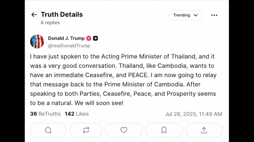Click the black plus badge by name
The width and height of the screenshot is (254, 142).
95,38
